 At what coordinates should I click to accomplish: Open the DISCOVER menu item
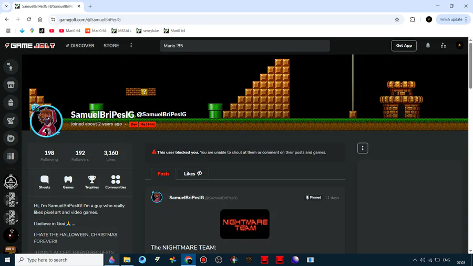coord(80,46)
